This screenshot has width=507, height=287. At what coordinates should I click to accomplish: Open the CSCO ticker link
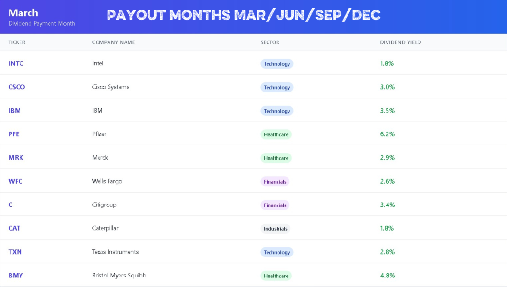[17, 87]
